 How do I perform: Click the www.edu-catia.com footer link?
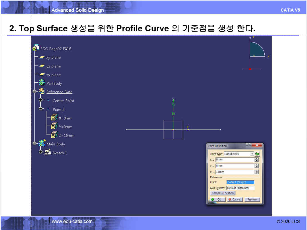[x=72, y=222]
